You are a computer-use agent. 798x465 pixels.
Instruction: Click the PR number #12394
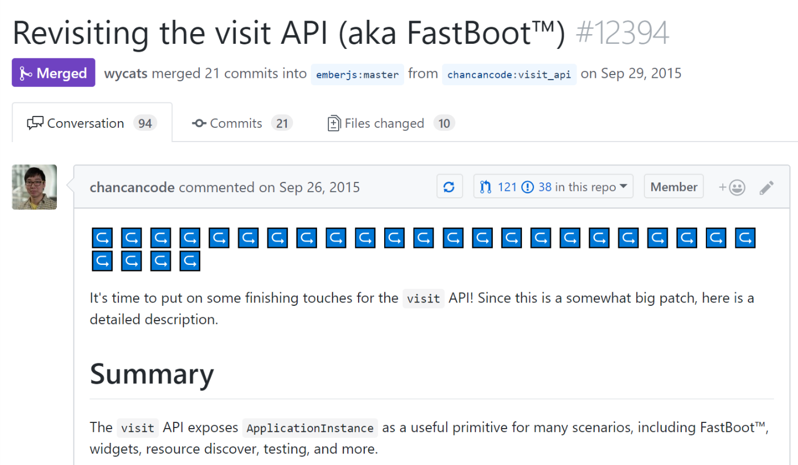coord(622,34)
